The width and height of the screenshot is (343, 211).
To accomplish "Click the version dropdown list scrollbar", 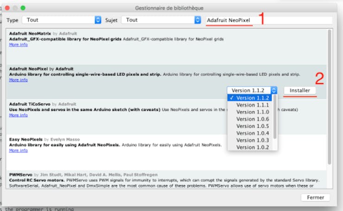I will coord(275,117).
